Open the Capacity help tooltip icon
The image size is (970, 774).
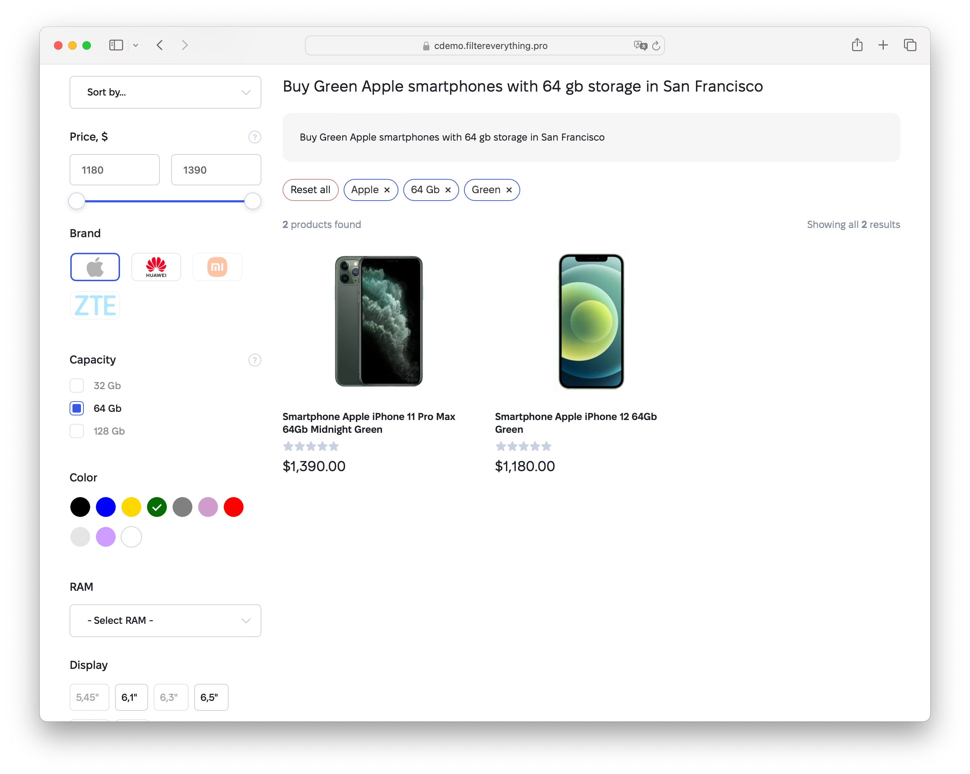click(255, 360)
